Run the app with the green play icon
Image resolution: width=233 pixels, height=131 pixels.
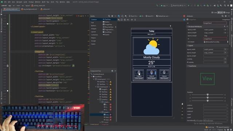(189, 5)
